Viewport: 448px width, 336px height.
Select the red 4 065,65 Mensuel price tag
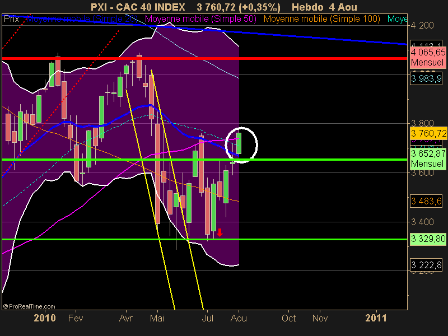pos(427,58)
